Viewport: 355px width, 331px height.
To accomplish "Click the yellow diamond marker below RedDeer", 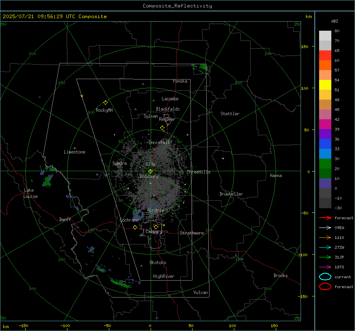I will [163, 128].
